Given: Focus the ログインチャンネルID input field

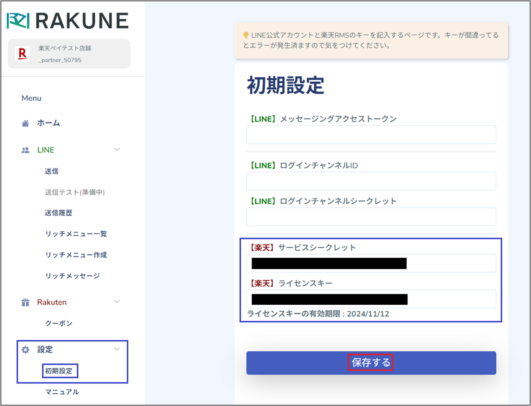Looking at the screenshot, I should (x=371, y=181).
